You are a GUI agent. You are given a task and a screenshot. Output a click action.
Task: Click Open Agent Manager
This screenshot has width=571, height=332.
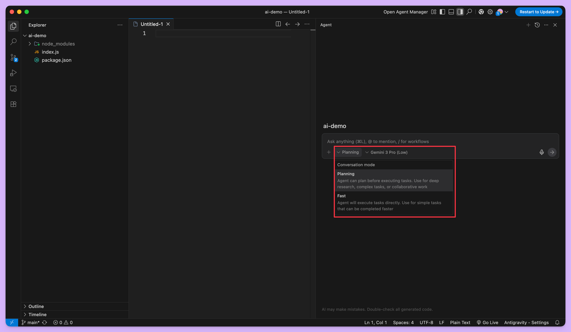coord(405,12)
